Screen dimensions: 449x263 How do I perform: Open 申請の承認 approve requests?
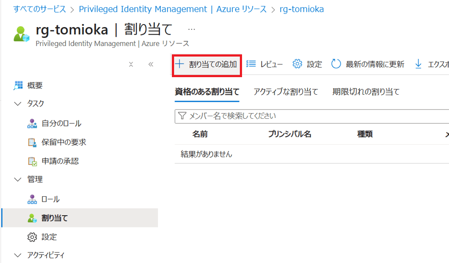[60, 161]
